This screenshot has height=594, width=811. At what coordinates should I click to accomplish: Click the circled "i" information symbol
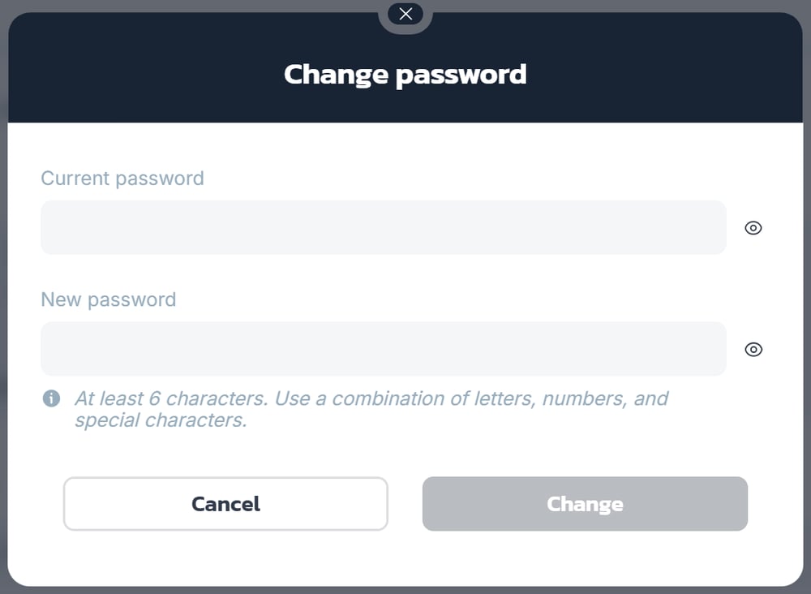point(51,398)
